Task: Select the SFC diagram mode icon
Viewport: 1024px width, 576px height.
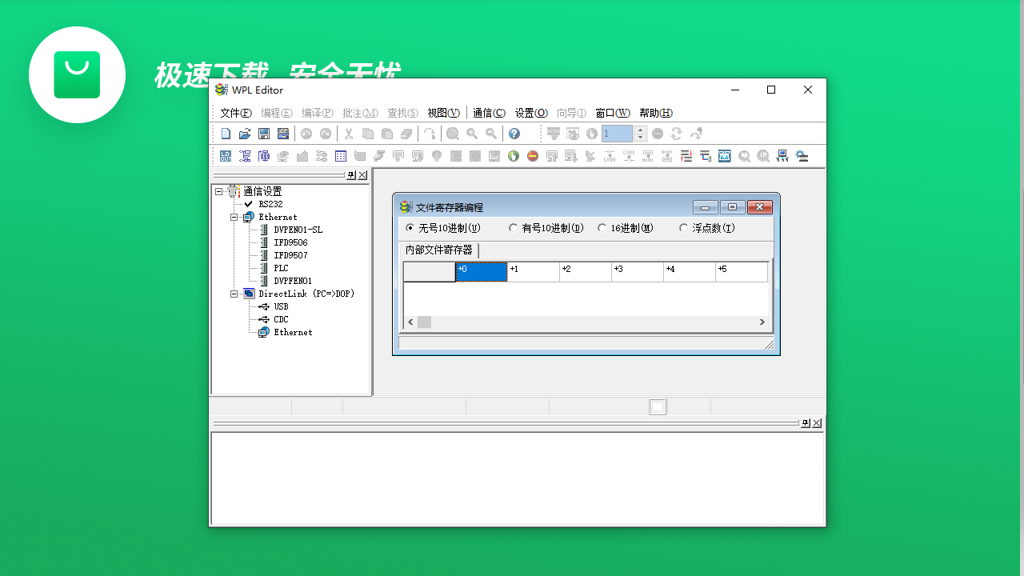Action: coord(264,156)
